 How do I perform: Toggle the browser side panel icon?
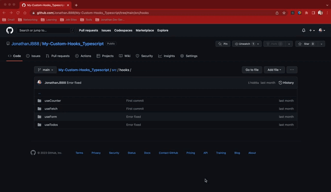313,13
